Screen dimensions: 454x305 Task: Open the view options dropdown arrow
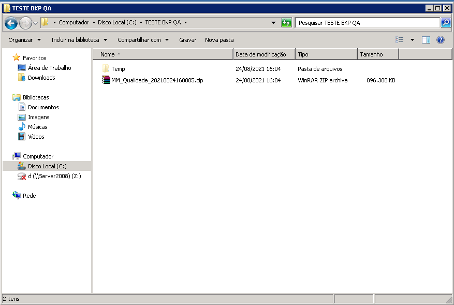[x=412, y=40]
